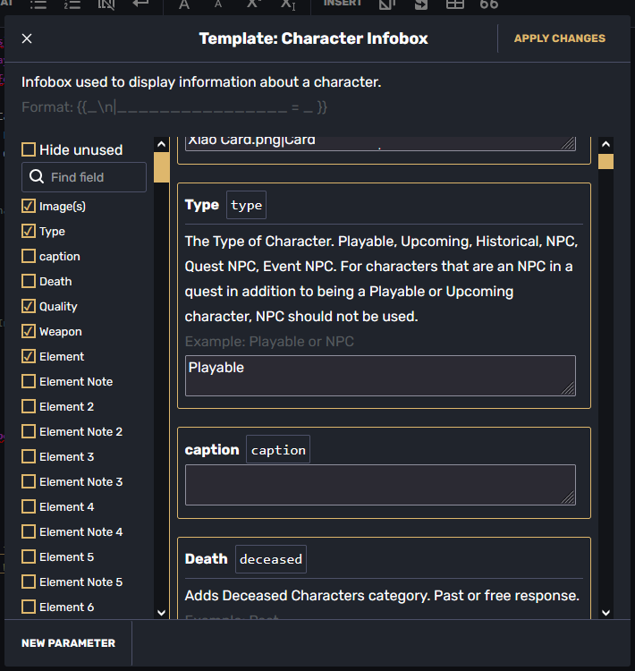Check the Element 3 checkbox
Image resolution: width=635 pixels, height=671 pixels.
tap(29, 456)
